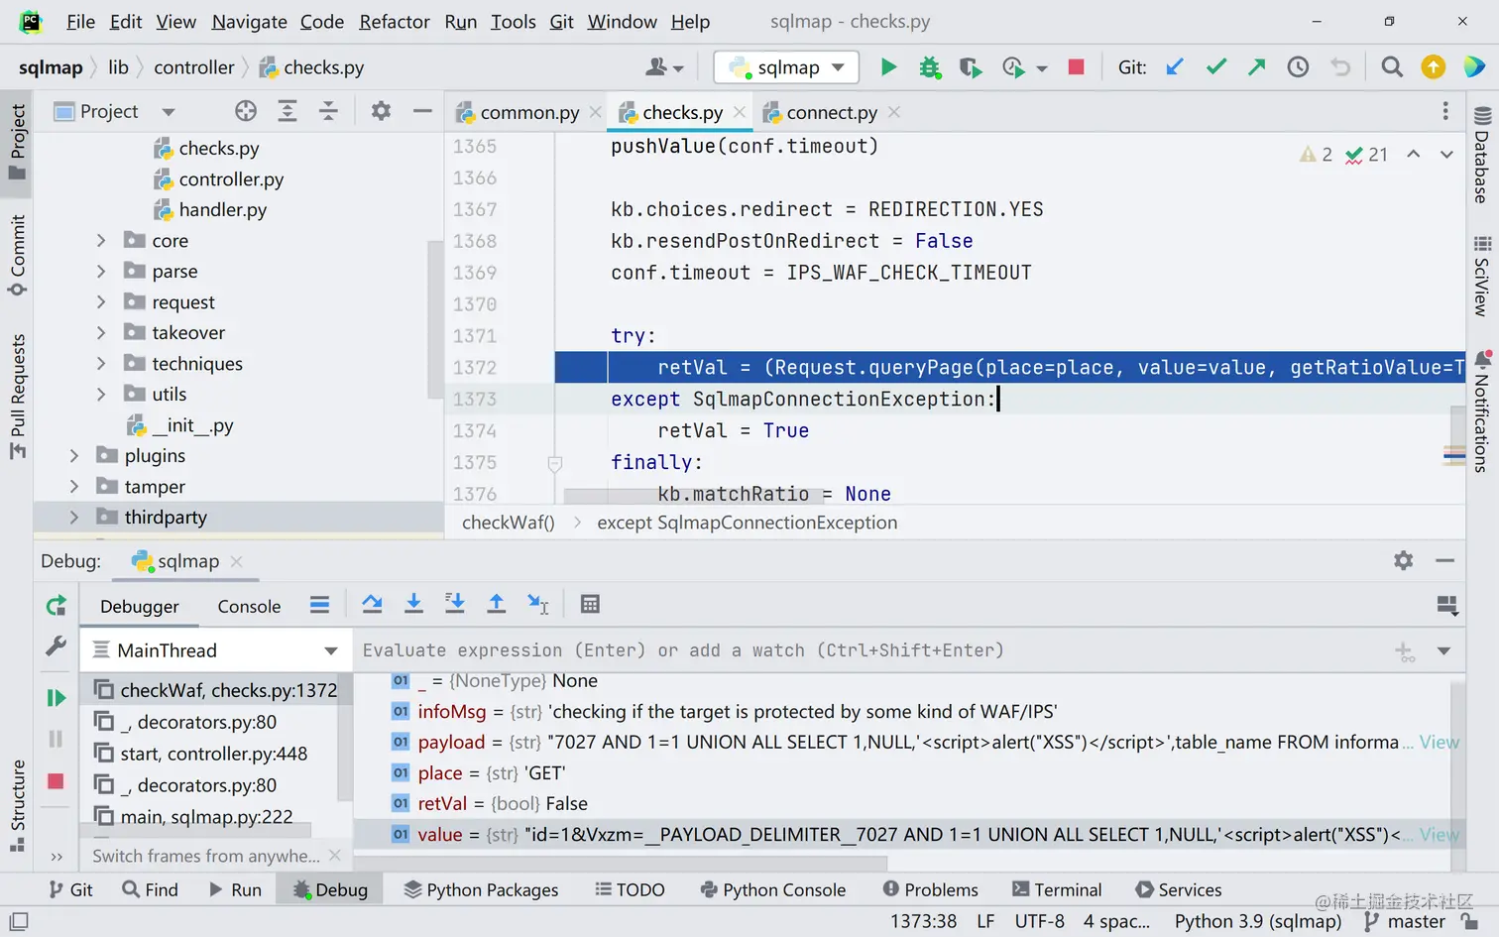This screenshot has width=1499, height=937.
Task: Open the Refactor menu
Action: (395, 22)
